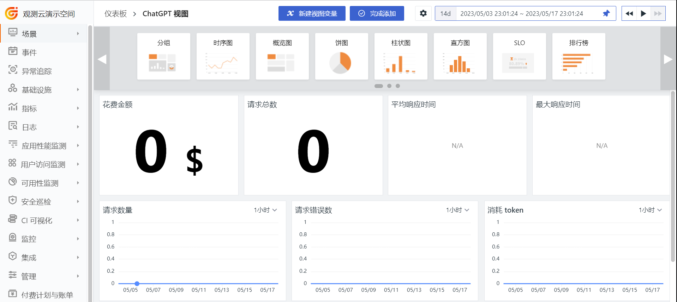
Task: Open the 异常追踪 icon
Action: (13, 70)
